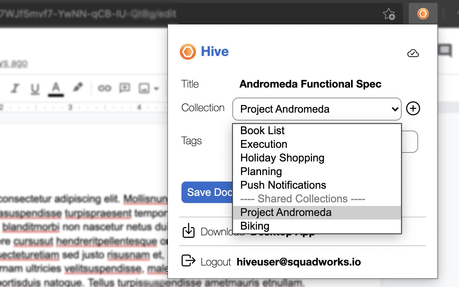Click the cloud sync status icon
Image resolution: width=459 pixels, height=287 pixels.
click(413, 53)
